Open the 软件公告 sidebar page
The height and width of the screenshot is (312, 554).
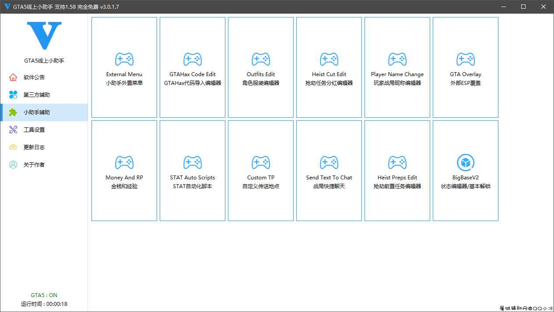tap(44, 77)
